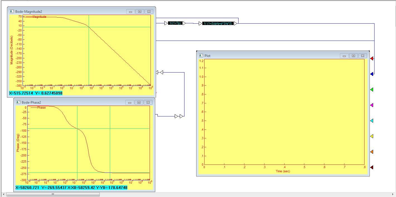Select the orange Plot input connector
The height and width of the screenshot is (197, 396).
coord(372,152)
